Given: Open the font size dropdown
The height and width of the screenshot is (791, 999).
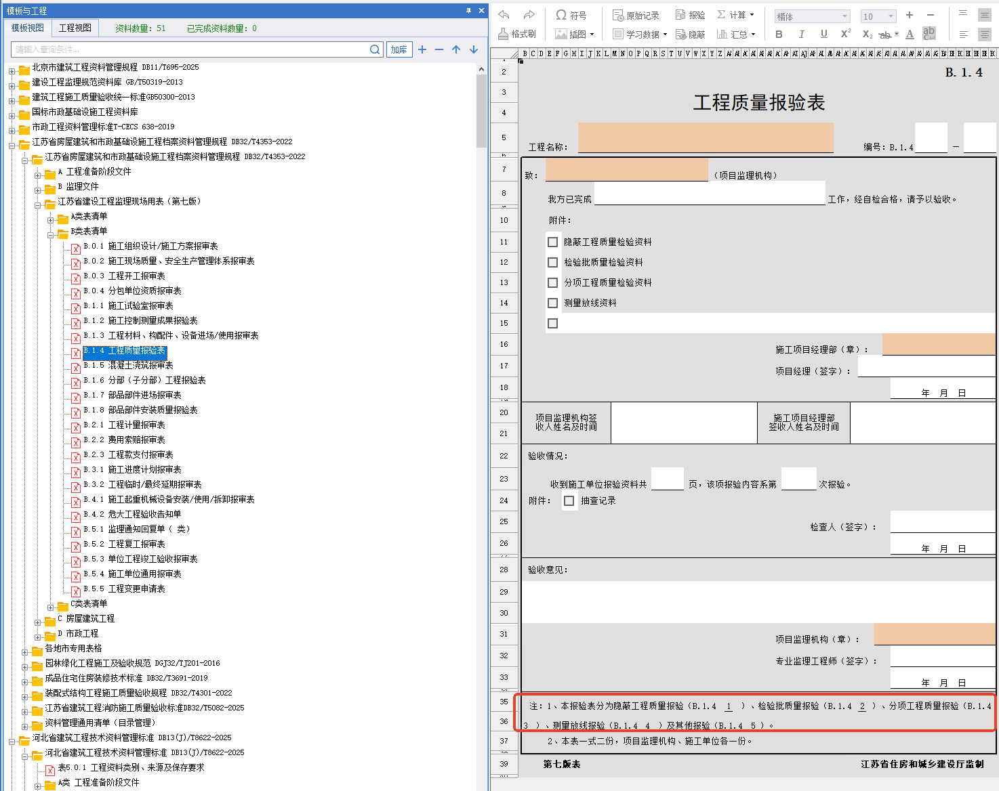Looking at the screenshot, I should pos(878,16).
